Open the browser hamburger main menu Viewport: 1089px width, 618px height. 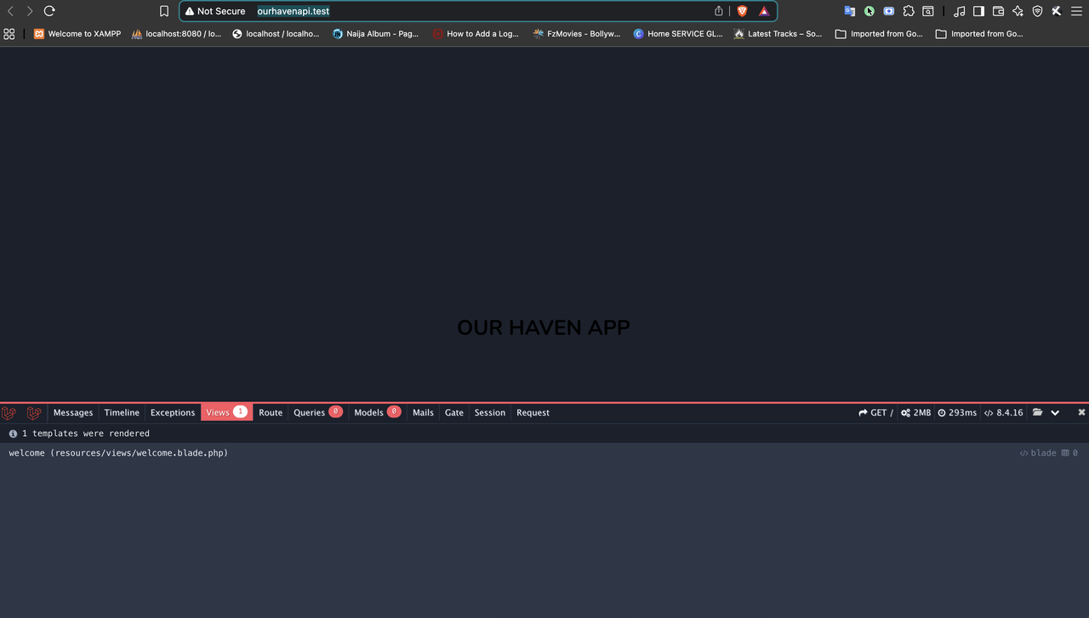pyautogui.click(x=1076, y=11)
